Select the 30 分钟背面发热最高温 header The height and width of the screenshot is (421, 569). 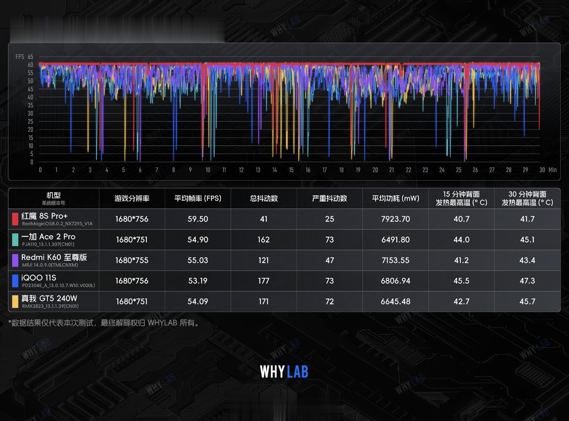coord(527,199)
